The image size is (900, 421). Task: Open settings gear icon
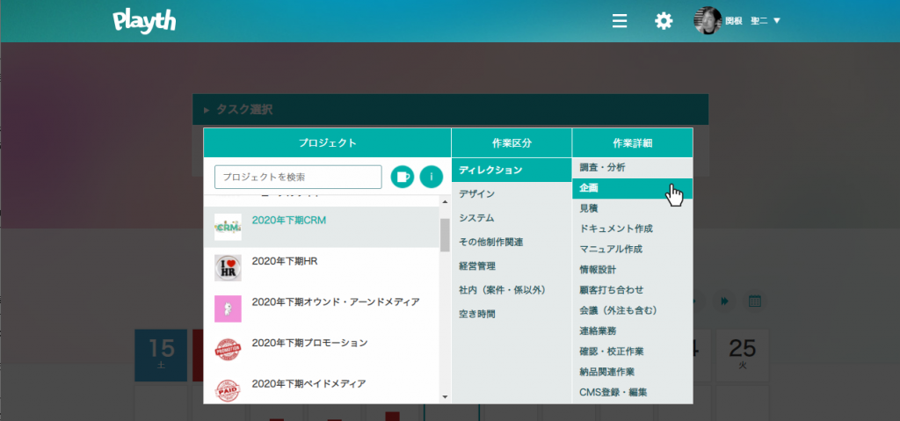(664, 21)
